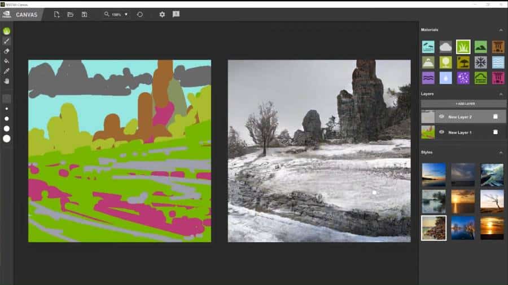This screenshot has width=508, height=285.
Task: Collapse the Materials panel
Action: pos(501,30)
